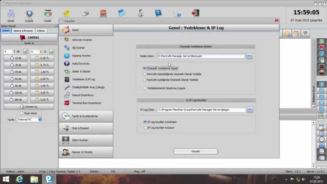Click the Kaydet save button
Viewport: 327px width, 184px height.
pyautogui.click(x=195, y=152)
